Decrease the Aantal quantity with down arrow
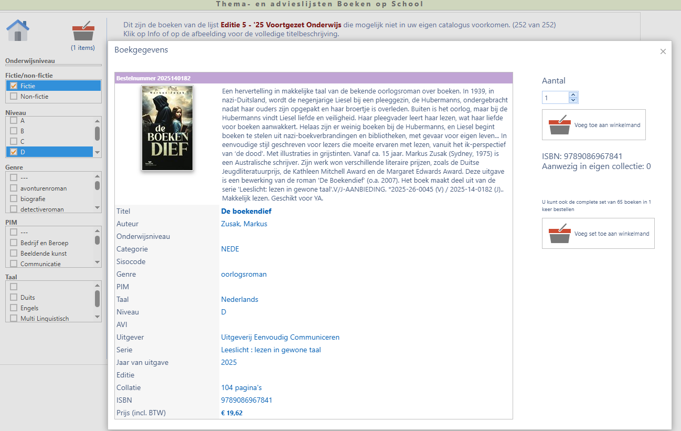 pyautogui.click(x=573, y=100)
